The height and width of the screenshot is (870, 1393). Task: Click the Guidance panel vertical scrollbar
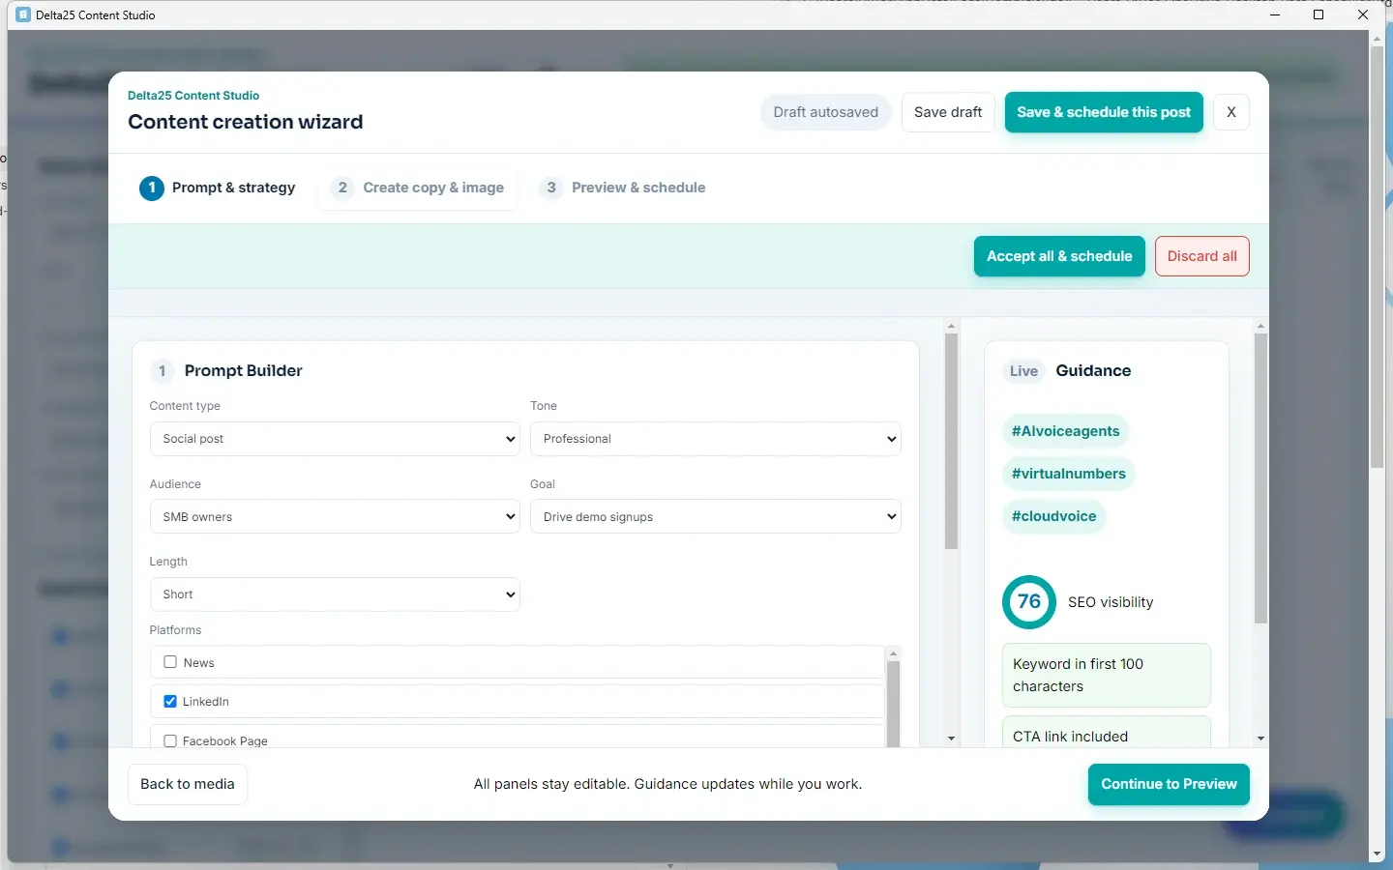pyautogui.click(x=1260, y=478)
